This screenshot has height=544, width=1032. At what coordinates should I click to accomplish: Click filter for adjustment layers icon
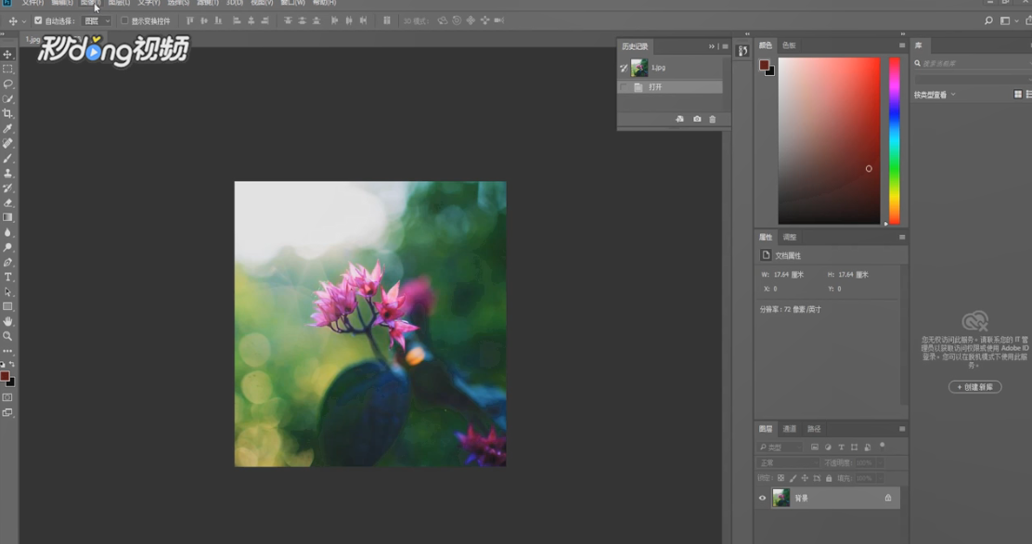[828, 447]
